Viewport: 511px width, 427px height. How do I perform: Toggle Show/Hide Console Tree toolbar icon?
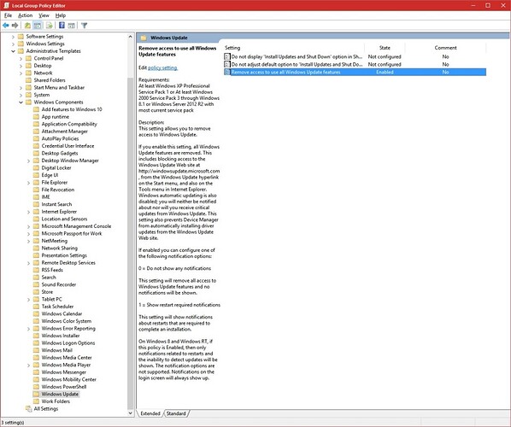pyautogui.click(x=38, y=26)
